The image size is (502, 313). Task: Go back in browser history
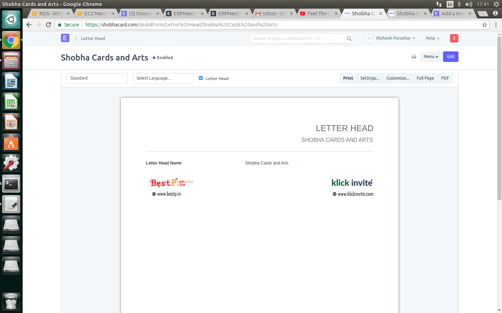point(29,25)
